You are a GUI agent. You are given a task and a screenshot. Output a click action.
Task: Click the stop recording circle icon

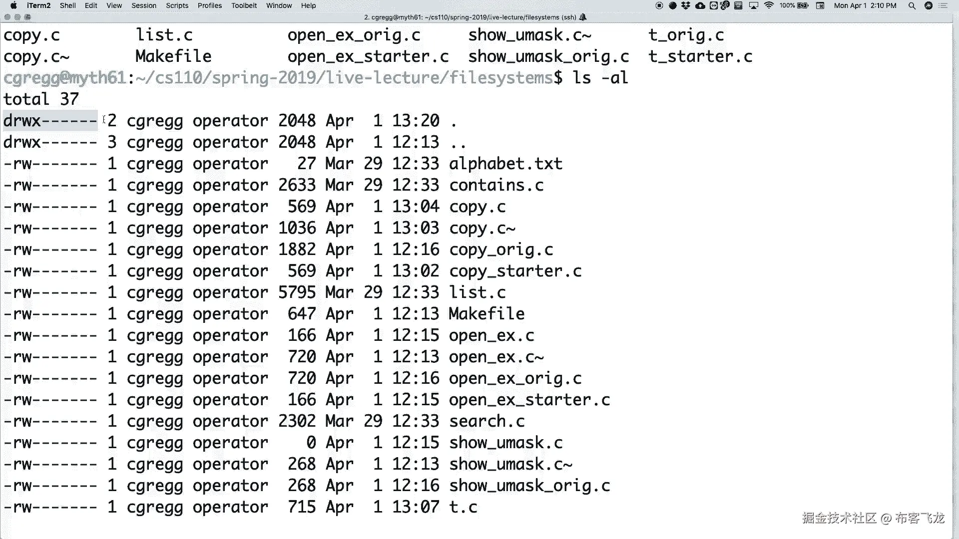point(659,5)
